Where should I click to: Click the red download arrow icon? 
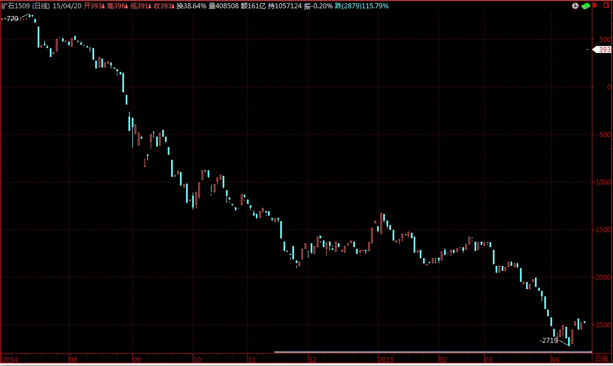coord(596,6)
